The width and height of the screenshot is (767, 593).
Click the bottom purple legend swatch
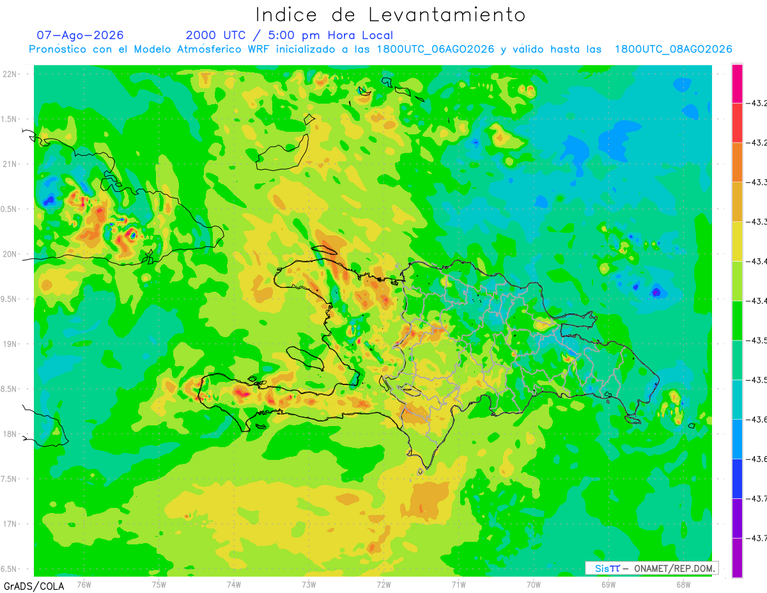737,557
